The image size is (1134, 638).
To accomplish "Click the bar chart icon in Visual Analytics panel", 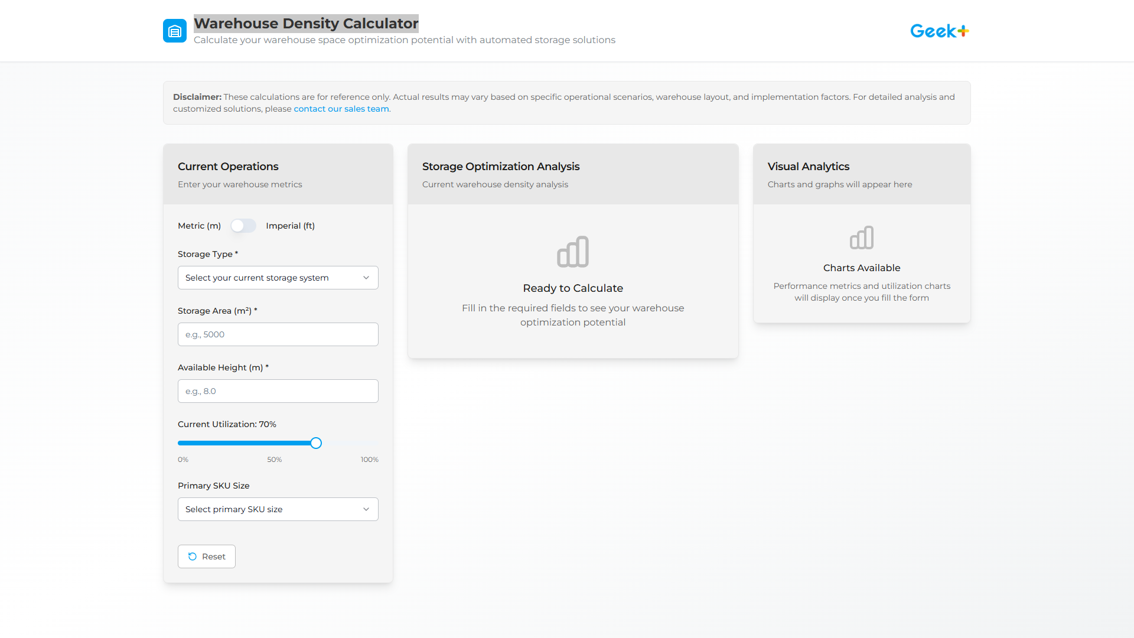I will (x=862, y=237).
